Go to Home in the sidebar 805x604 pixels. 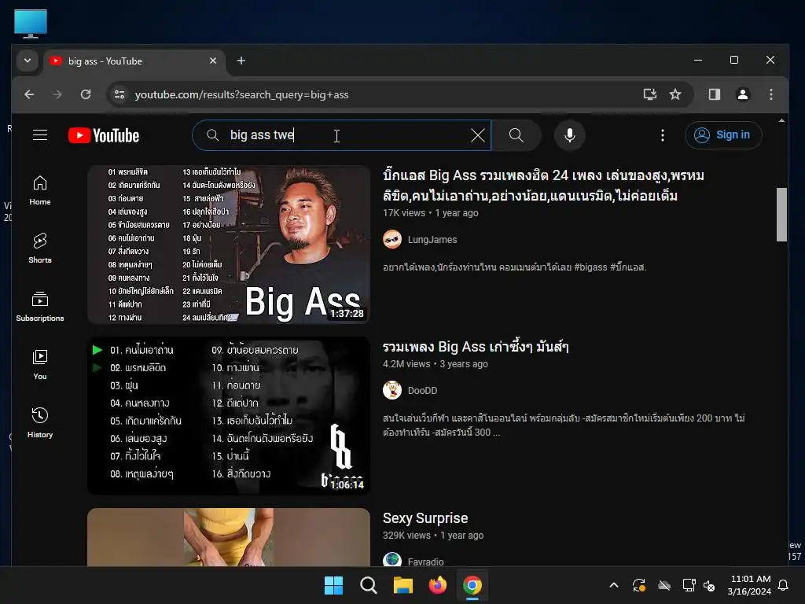40,190
